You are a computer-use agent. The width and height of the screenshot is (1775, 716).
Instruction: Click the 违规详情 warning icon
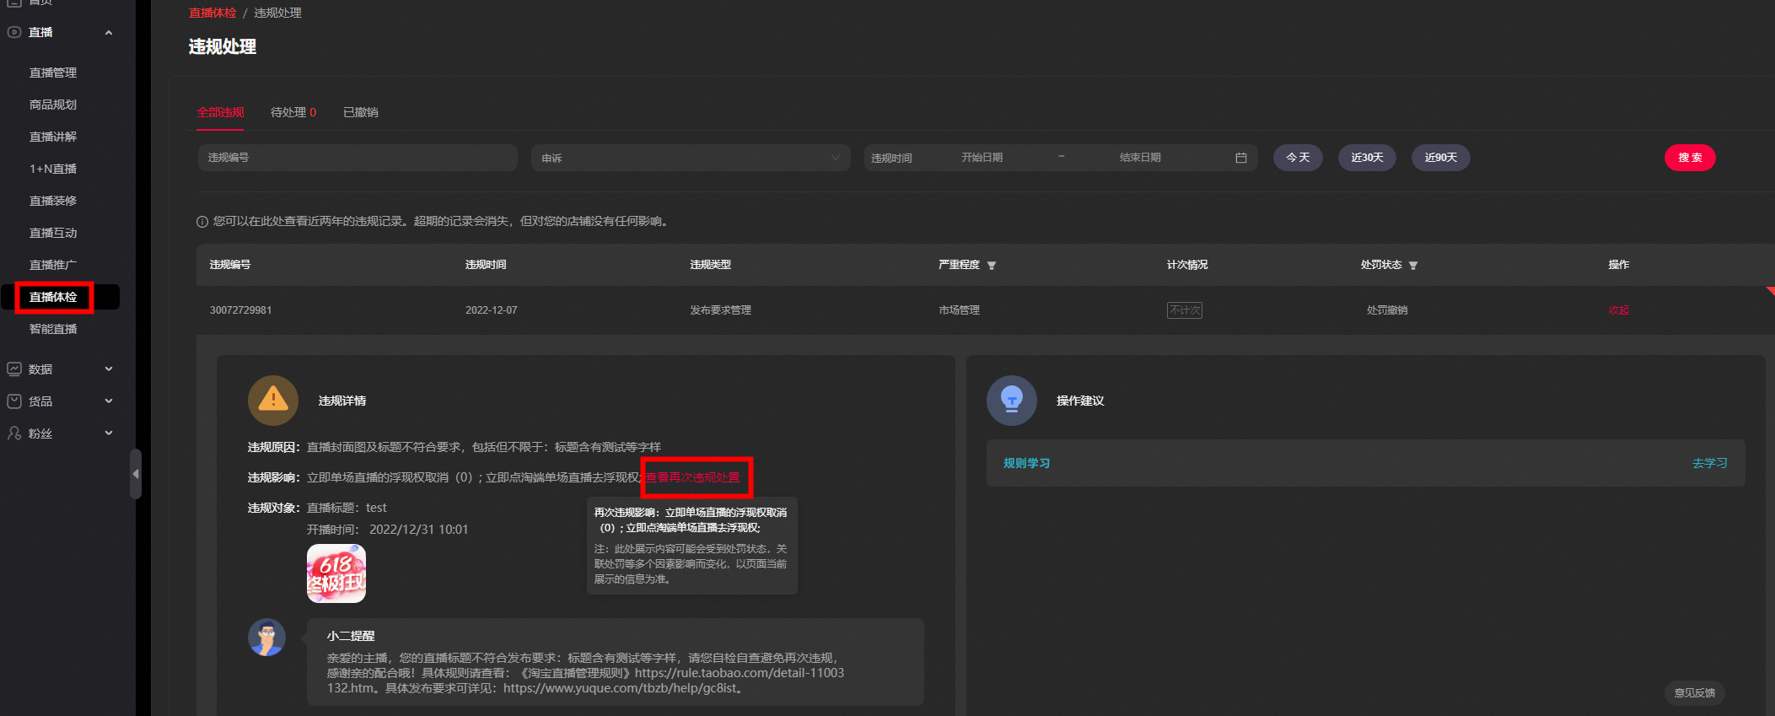273,401
